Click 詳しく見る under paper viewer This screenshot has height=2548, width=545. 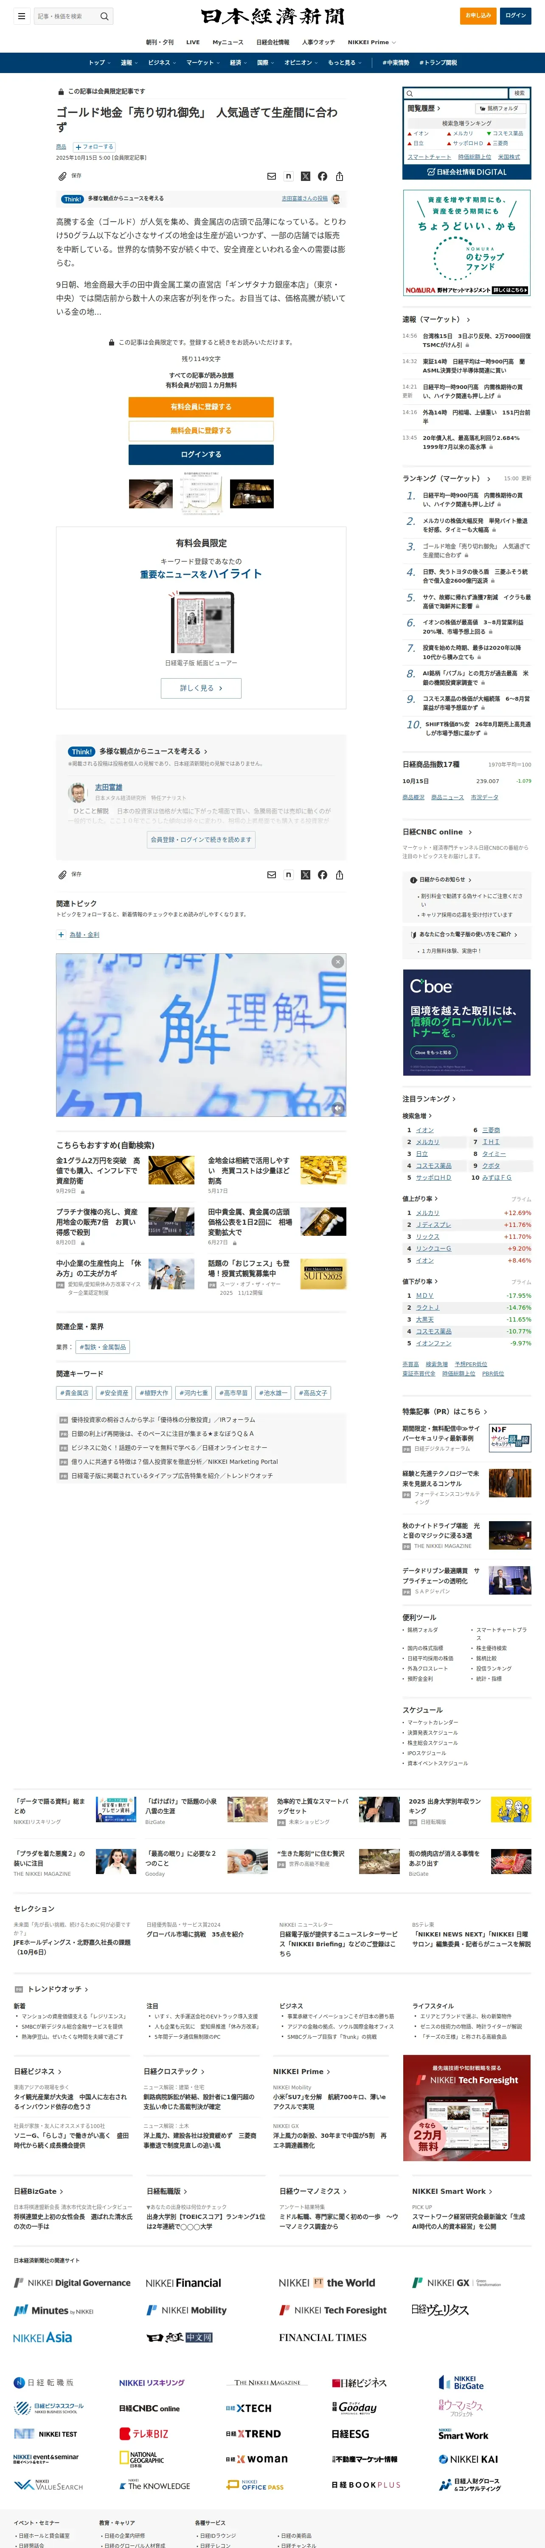tap(201, 688)
